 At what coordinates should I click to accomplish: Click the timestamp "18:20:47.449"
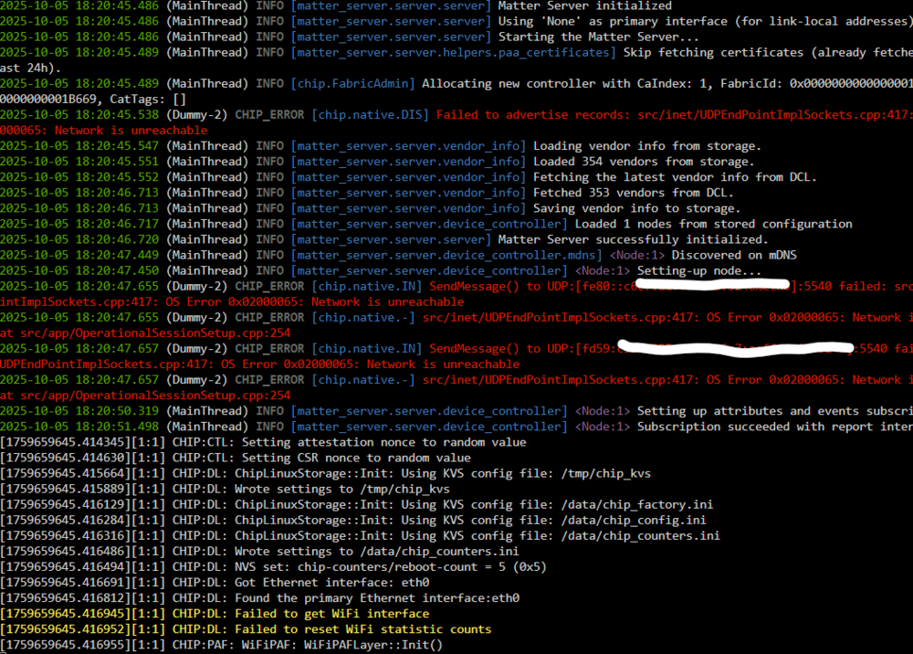117,255
